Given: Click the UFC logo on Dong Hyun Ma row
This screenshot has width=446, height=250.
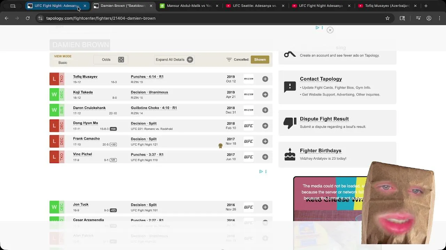Looking at the screenshot, I should point(248,126).
